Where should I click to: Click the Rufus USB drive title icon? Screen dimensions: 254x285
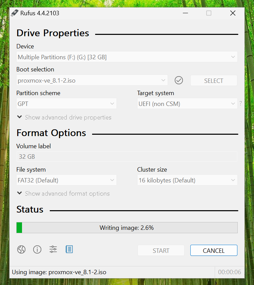point(15,13)
